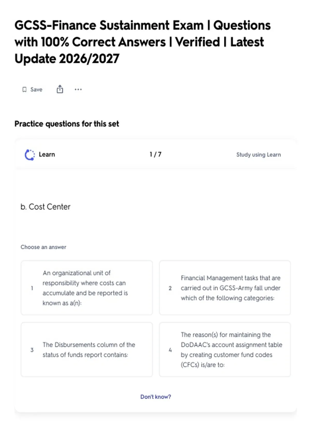Follow the Study using Learn link
Viewport: 311px width, 441px height.
coord(258,155)
